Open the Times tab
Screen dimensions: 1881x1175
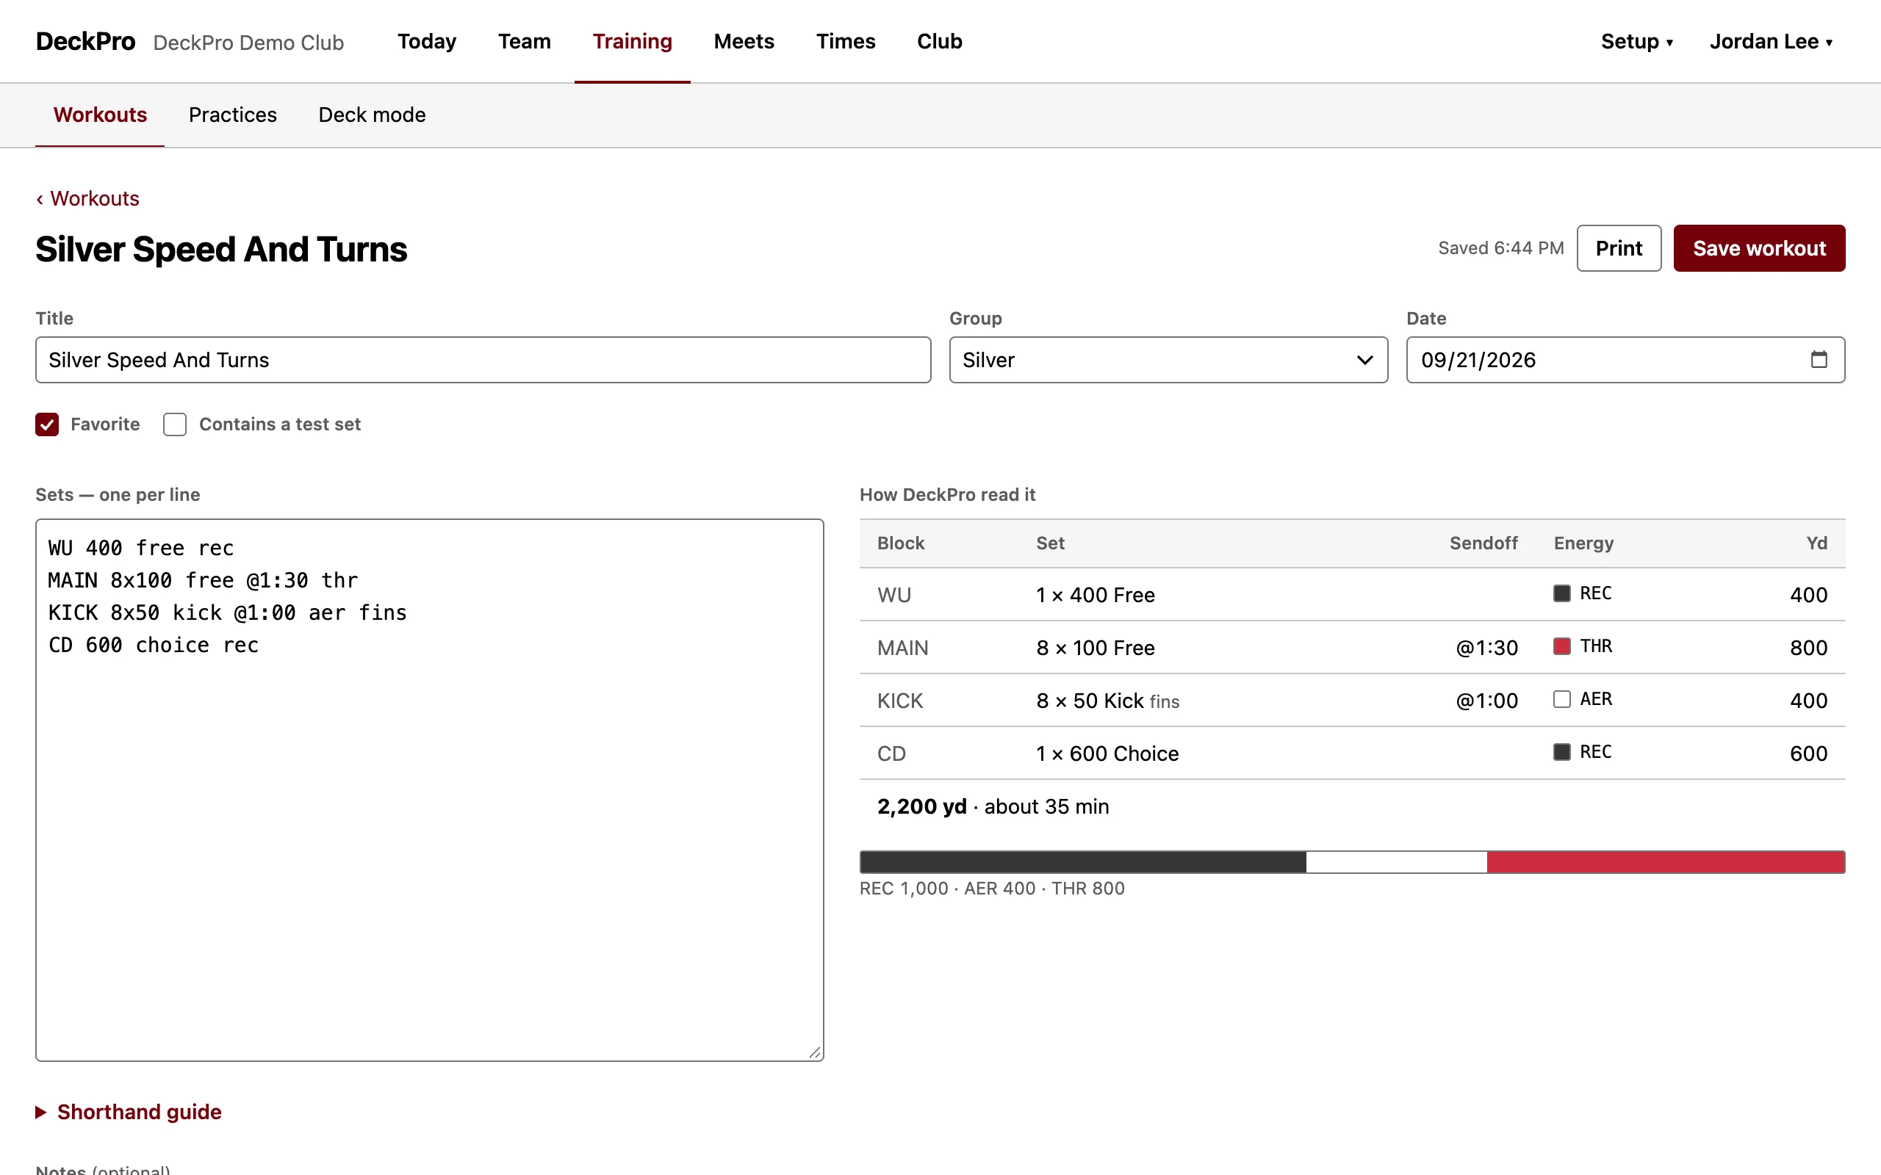point(846,41)
